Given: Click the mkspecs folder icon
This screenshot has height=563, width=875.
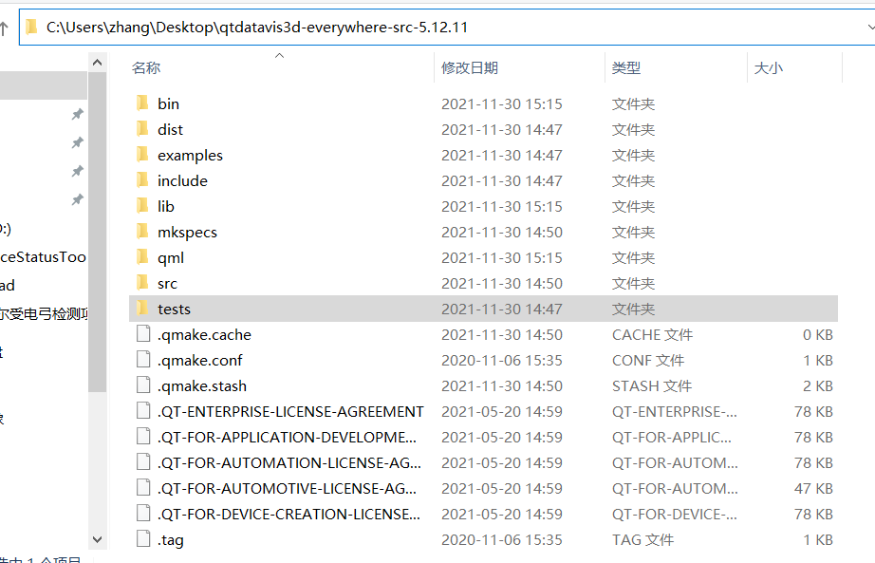Looking at the screenshot, I should point(143,232).
